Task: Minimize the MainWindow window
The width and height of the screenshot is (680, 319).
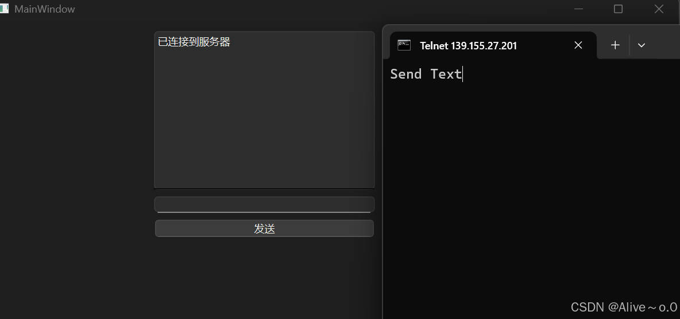Action: (x=578, y=9)
